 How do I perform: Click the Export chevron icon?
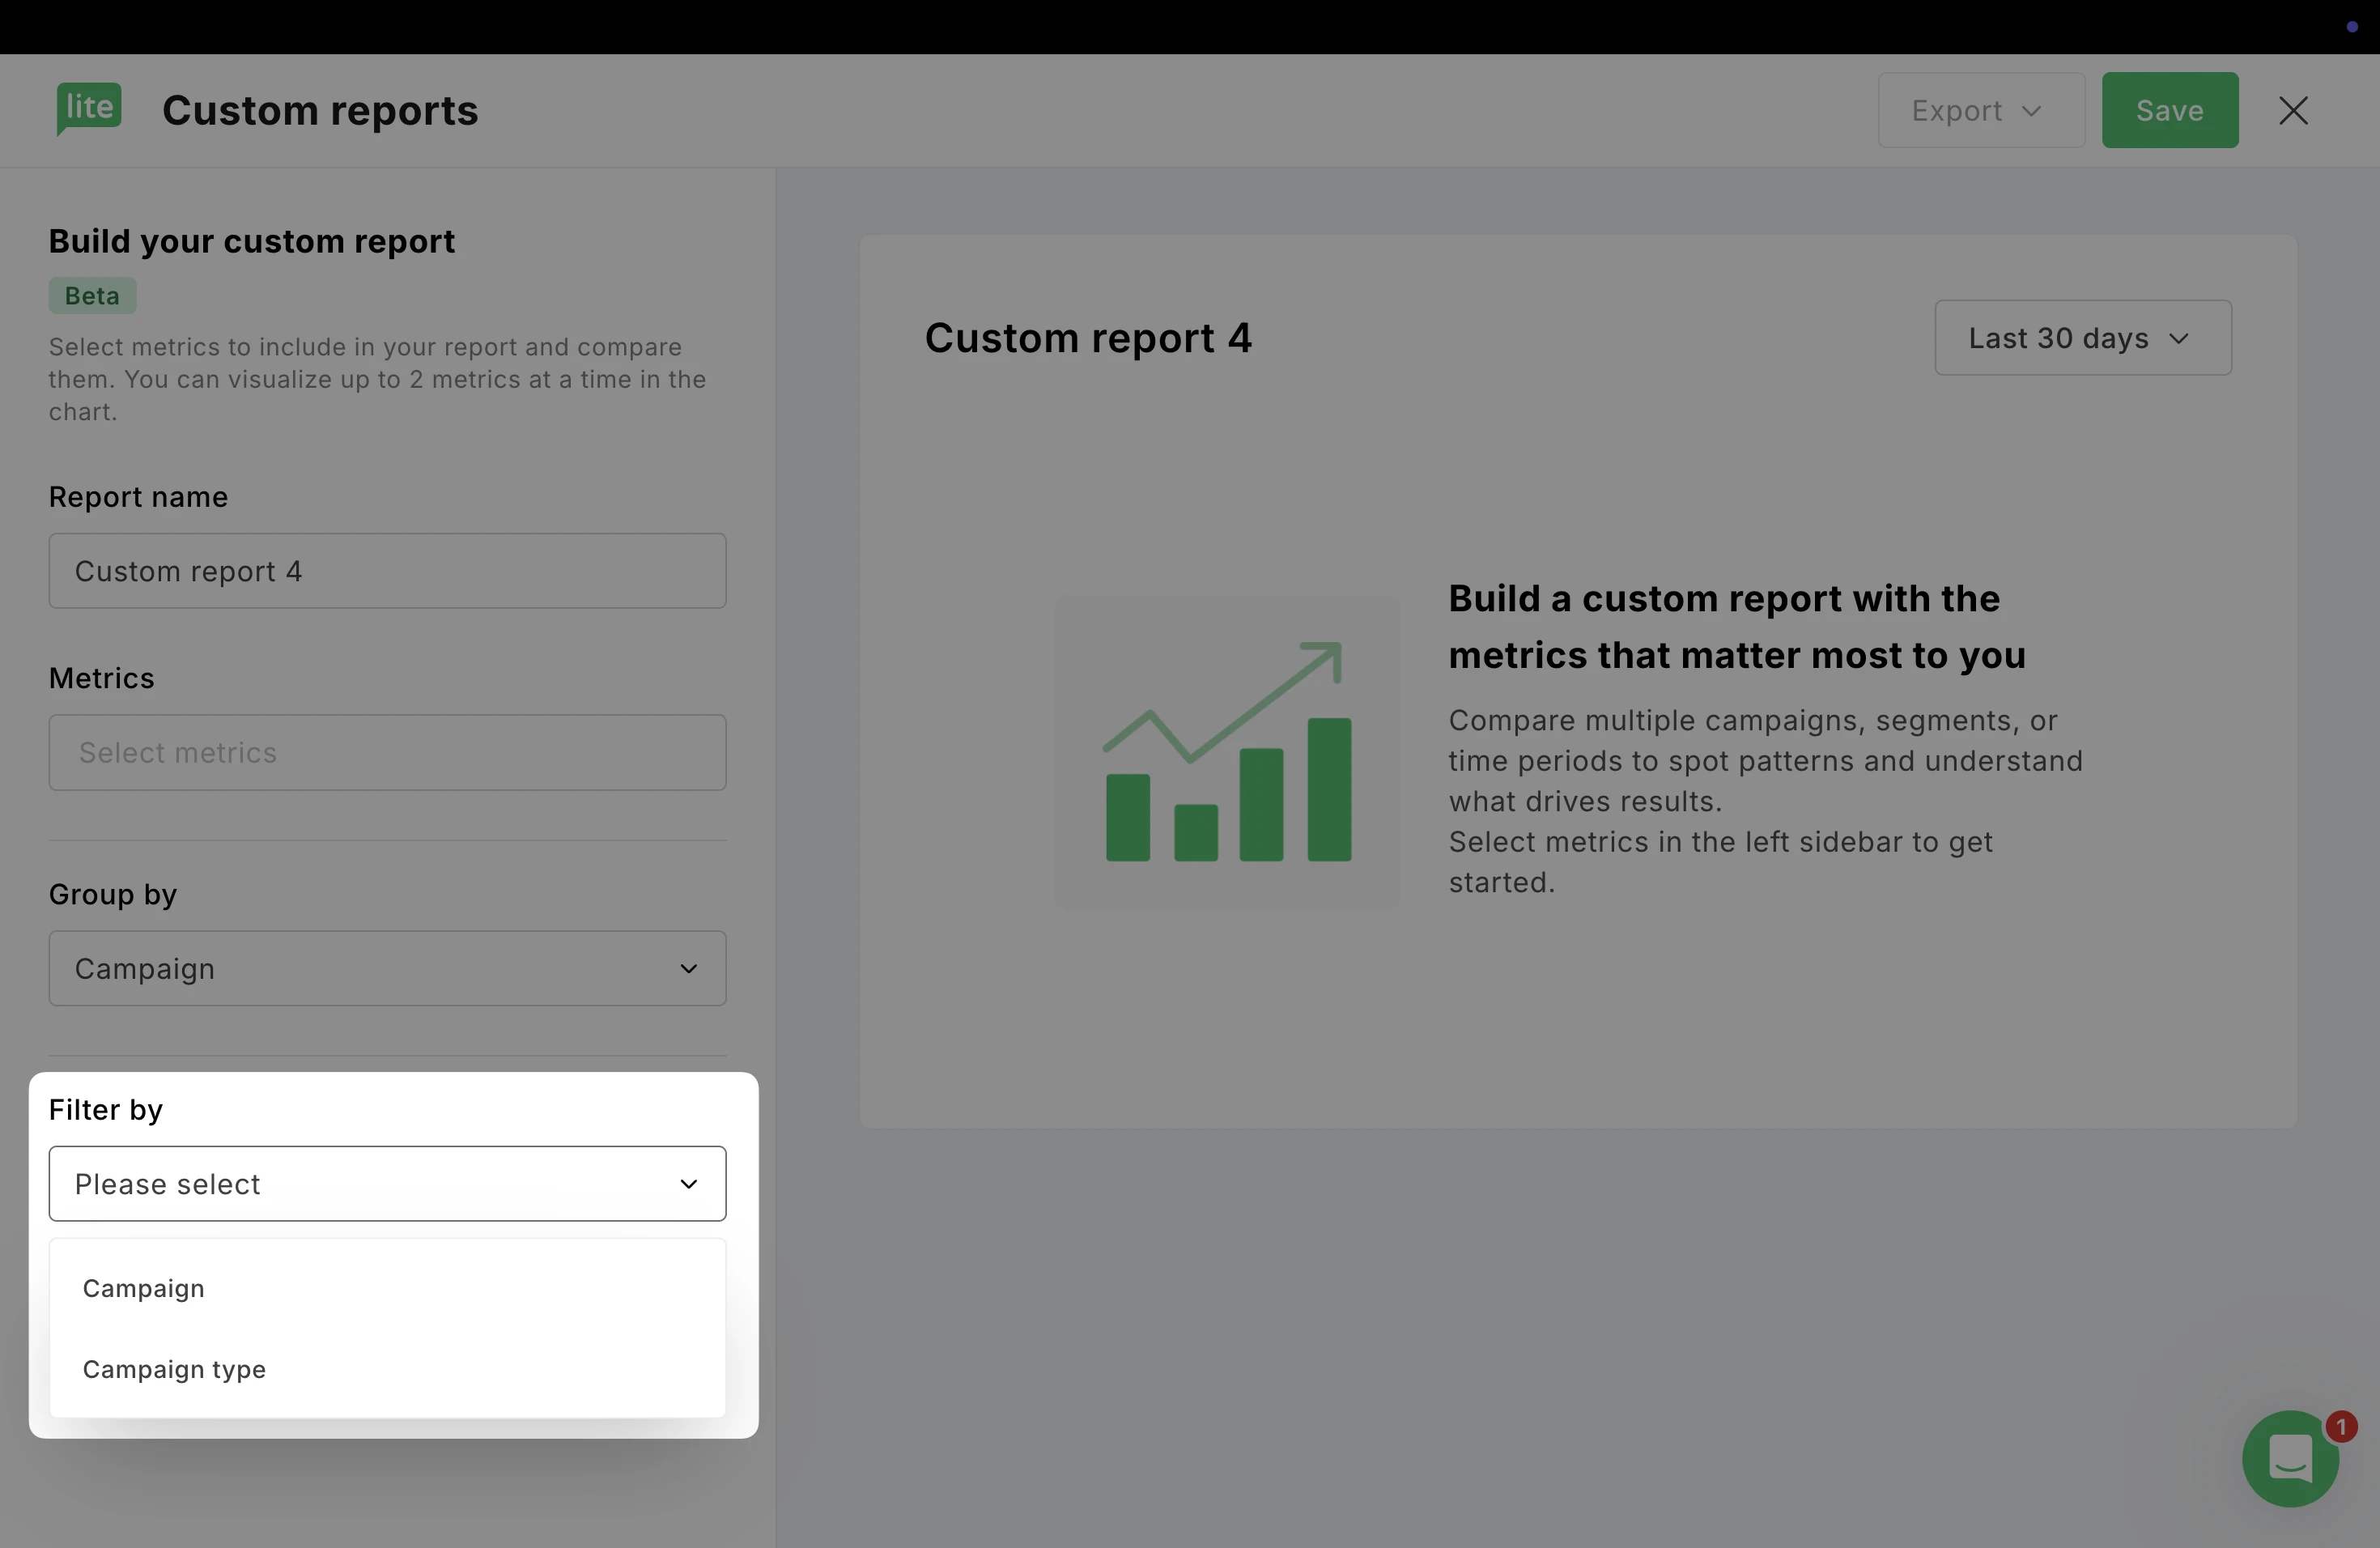(x=2031, y=110)
